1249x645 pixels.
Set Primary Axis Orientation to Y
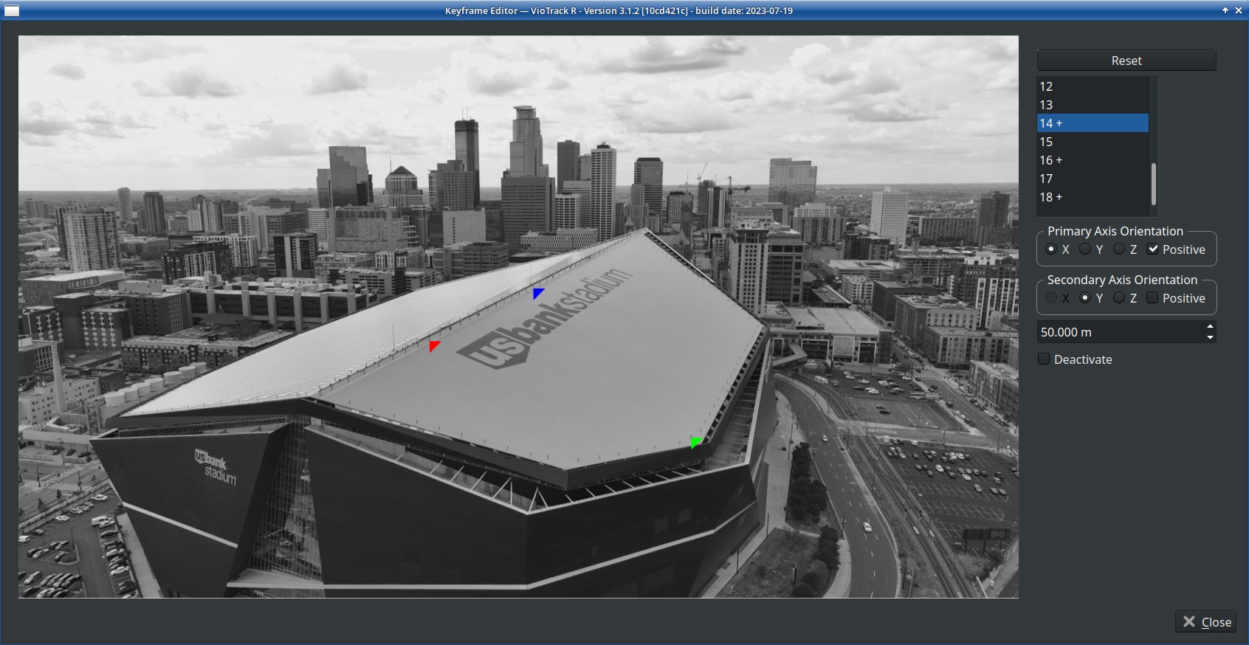(1085, 249)
